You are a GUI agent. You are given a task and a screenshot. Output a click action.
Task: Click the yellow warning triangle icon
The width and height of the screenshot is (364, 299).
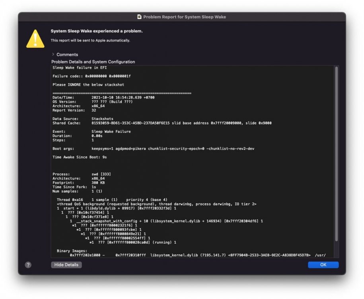[35, 39]
